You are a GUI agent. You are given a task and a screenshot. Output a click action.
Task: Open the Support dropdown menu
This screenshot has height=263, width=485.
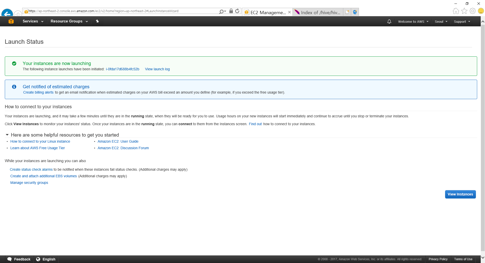[x=462, y=21]
